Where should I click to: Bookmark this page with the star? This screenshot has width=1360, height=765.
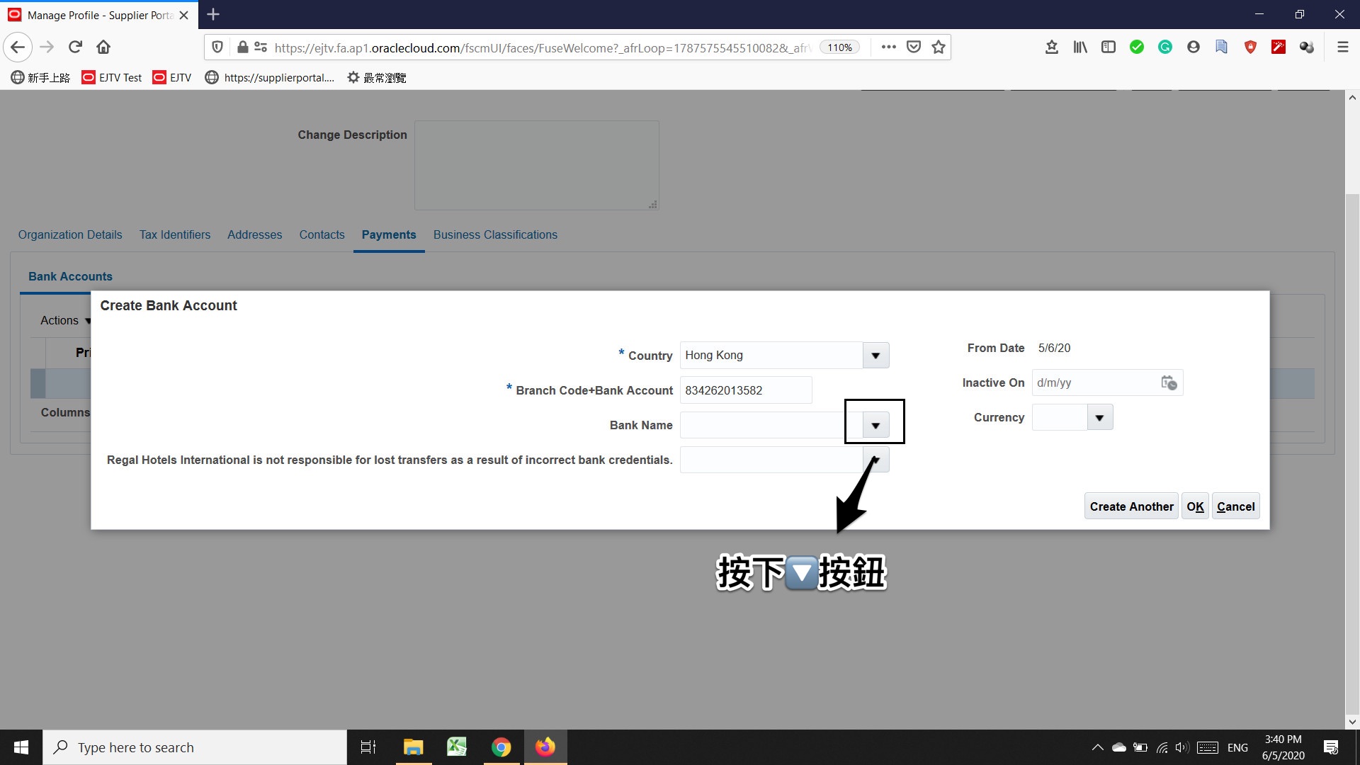(939, 47)
